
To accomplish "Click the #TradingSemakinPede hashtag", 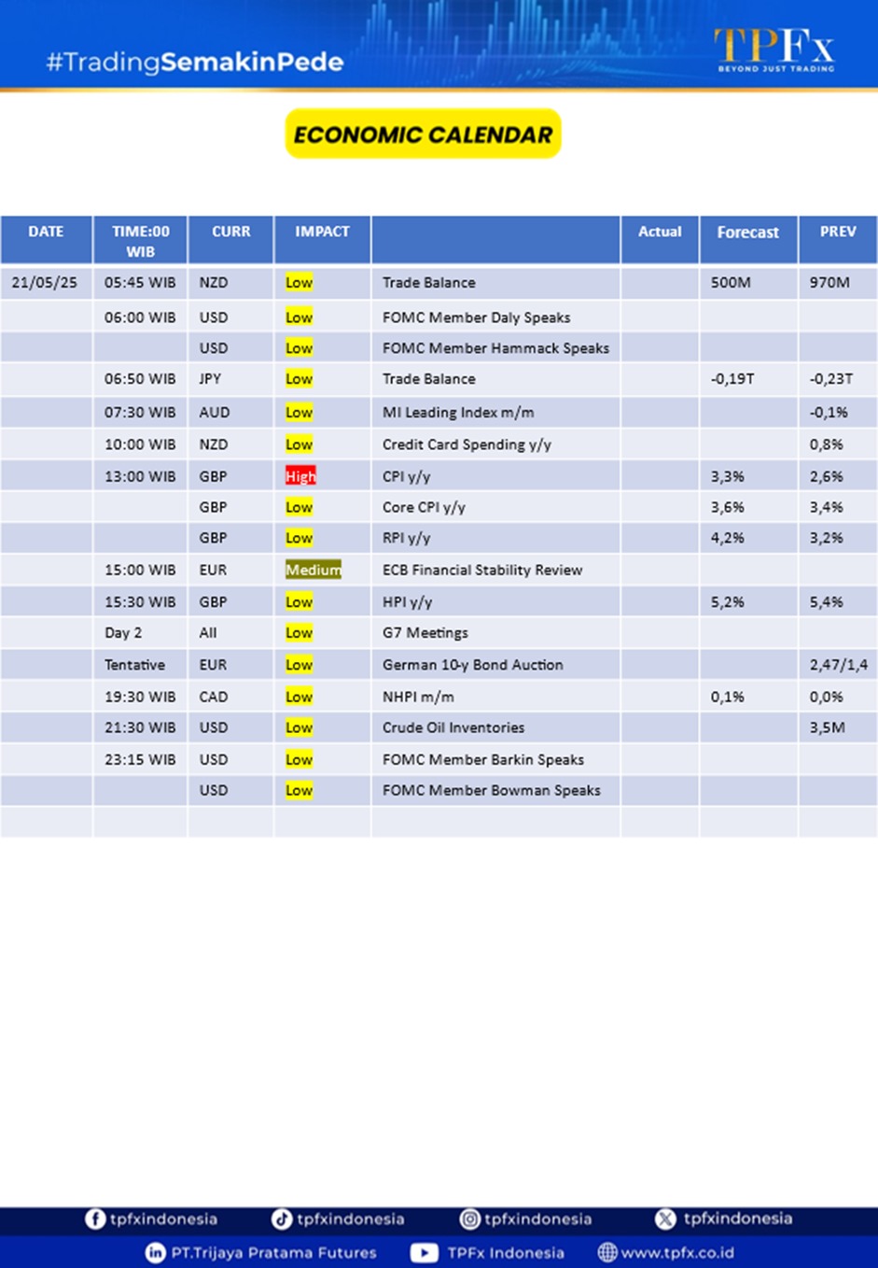I will tap(195, 63).
